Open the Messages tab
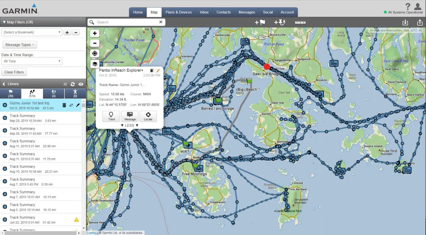Viewport: 426px width, 235px height. pos(247,12)
